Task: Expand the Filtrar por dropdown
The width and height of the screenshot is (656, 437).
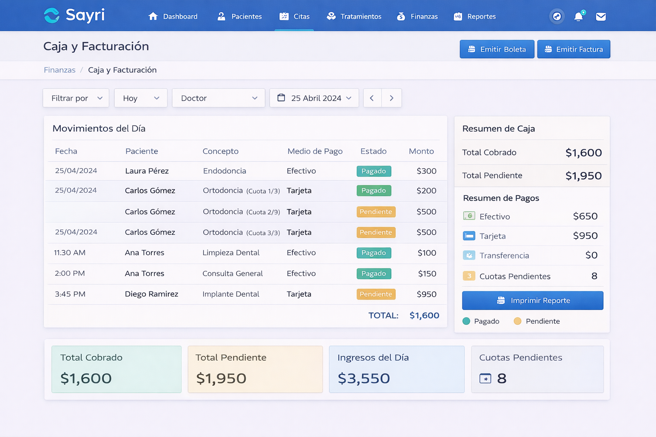Action: [76, 98]
